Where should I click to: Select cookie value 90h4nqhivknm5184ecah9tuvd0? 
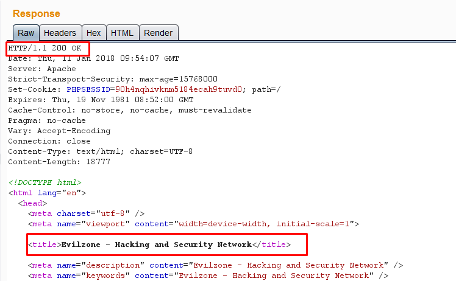(x=179, y=89)
